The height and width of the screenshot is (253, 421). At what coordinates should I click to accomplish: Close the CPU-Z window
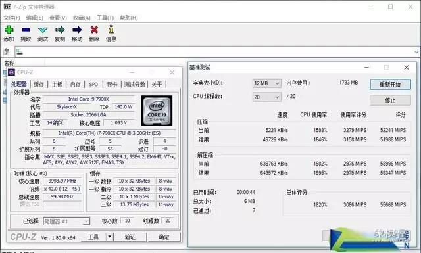point(172,72)
